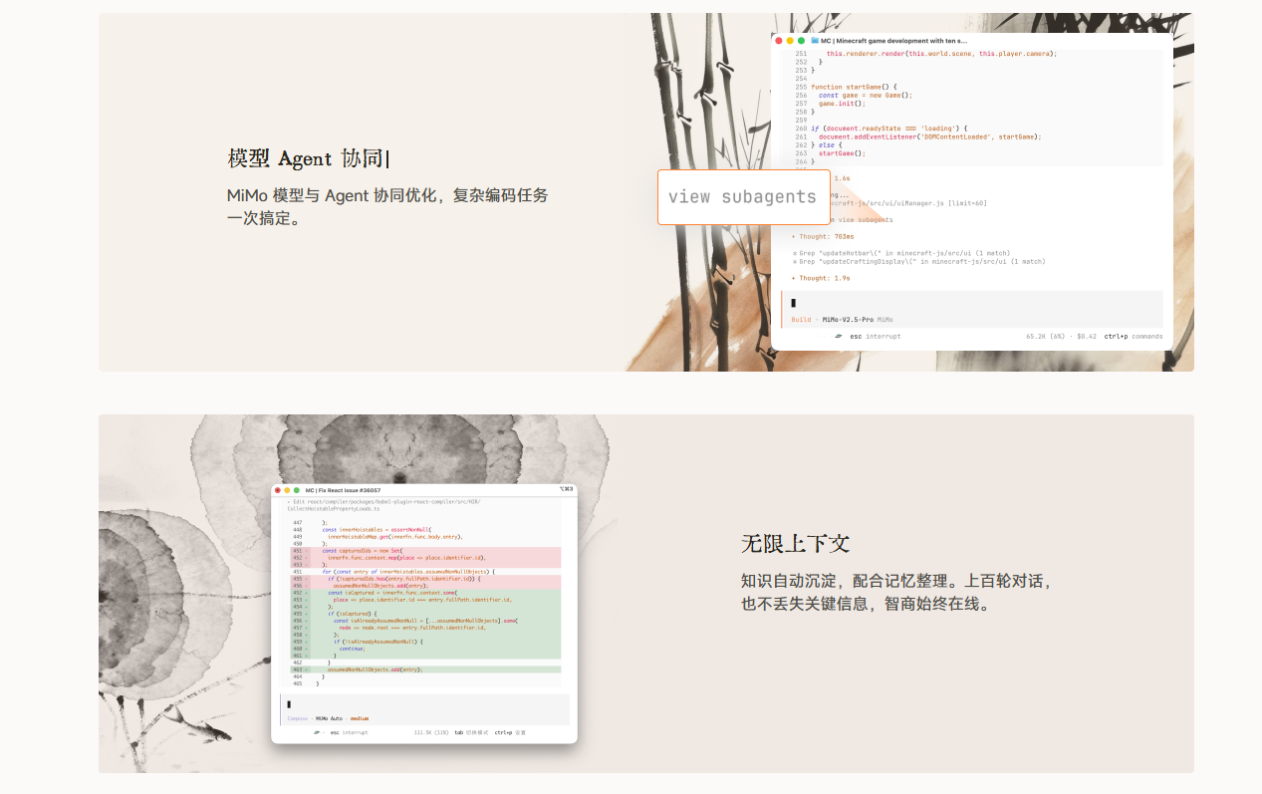This screenshot has width=1262, height=794.
Task: Click the 'MiMo 模型与 Agent 协同优化' description paragraph
Action: pyautogui.click(x=387, y=207)
